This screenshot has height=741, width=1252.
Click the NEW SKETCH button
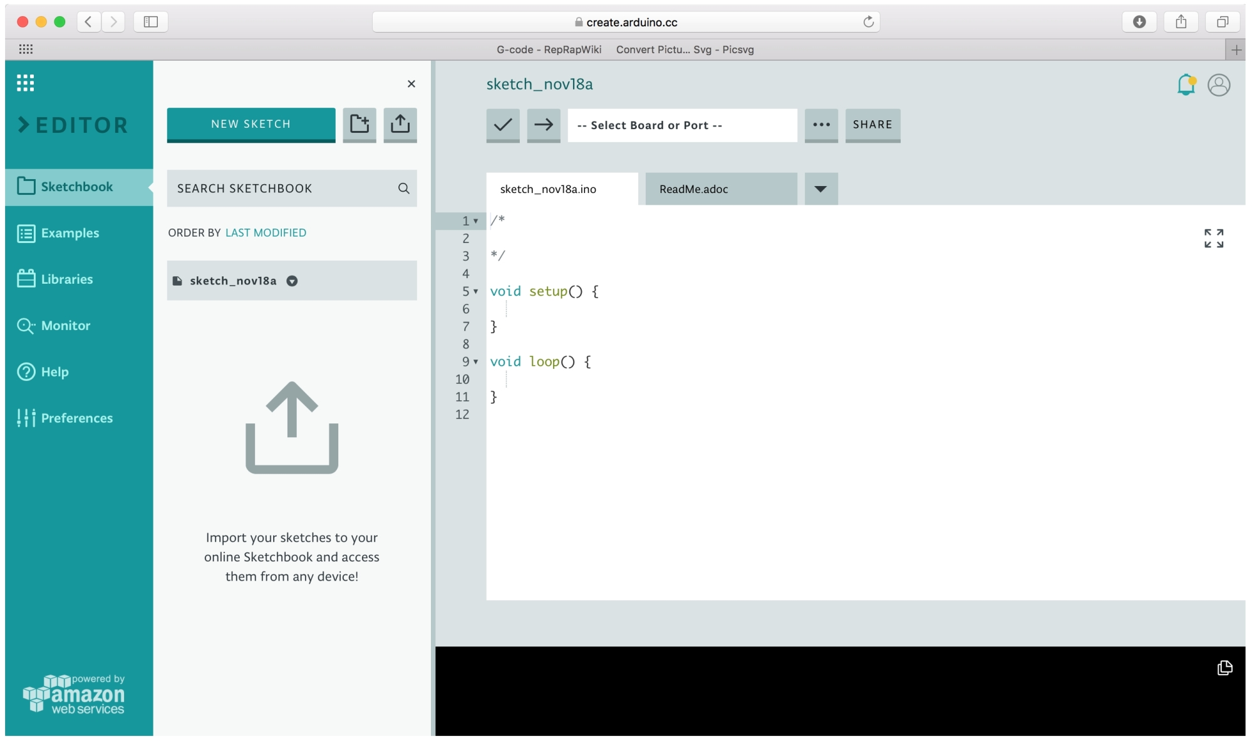coord(251,124)
